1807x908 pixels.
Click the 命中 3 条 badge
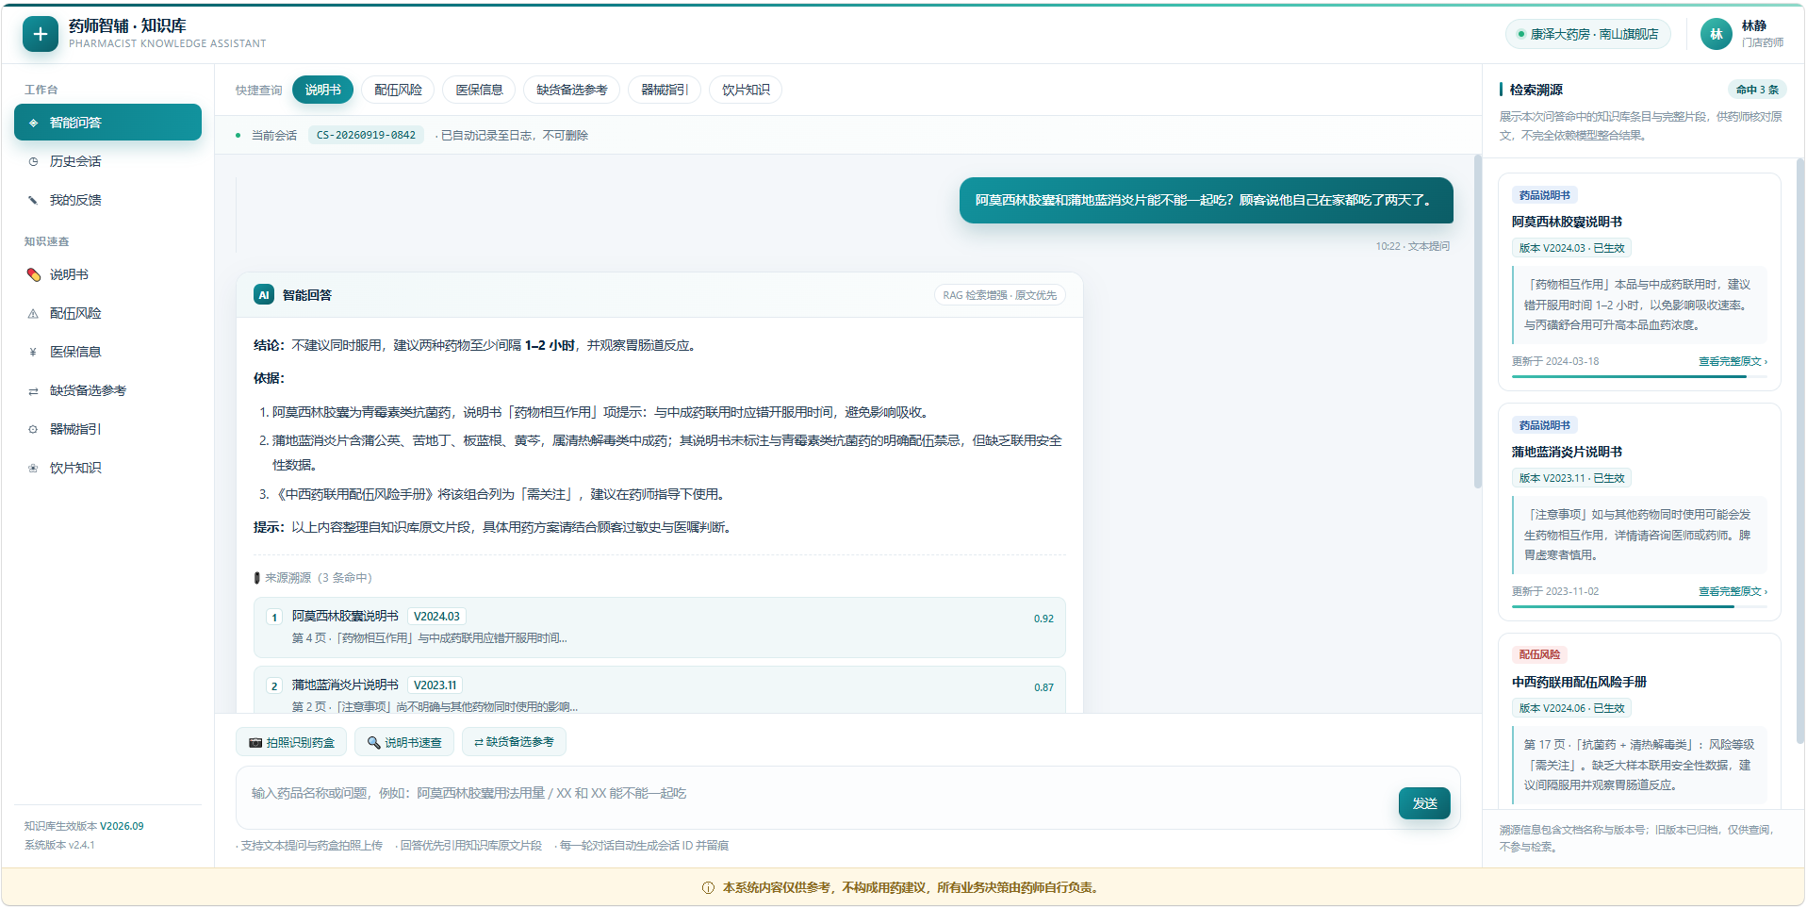pos(1757,90)
